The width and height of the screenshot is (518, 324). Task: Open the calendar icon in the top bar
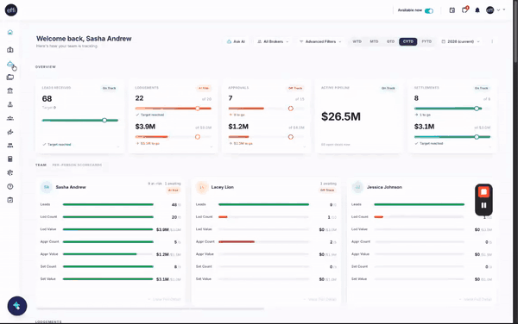click(x=452, y=10)
